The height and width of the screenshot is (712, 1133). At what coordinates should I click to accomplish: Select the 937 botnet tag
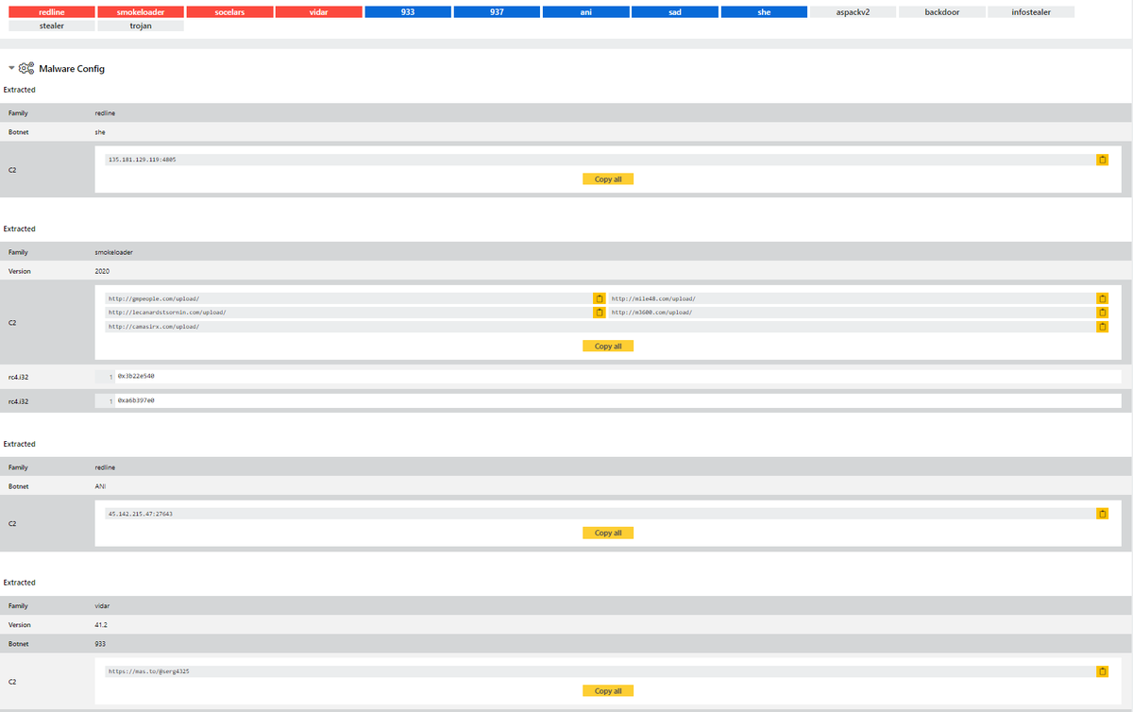coord(497,12)
